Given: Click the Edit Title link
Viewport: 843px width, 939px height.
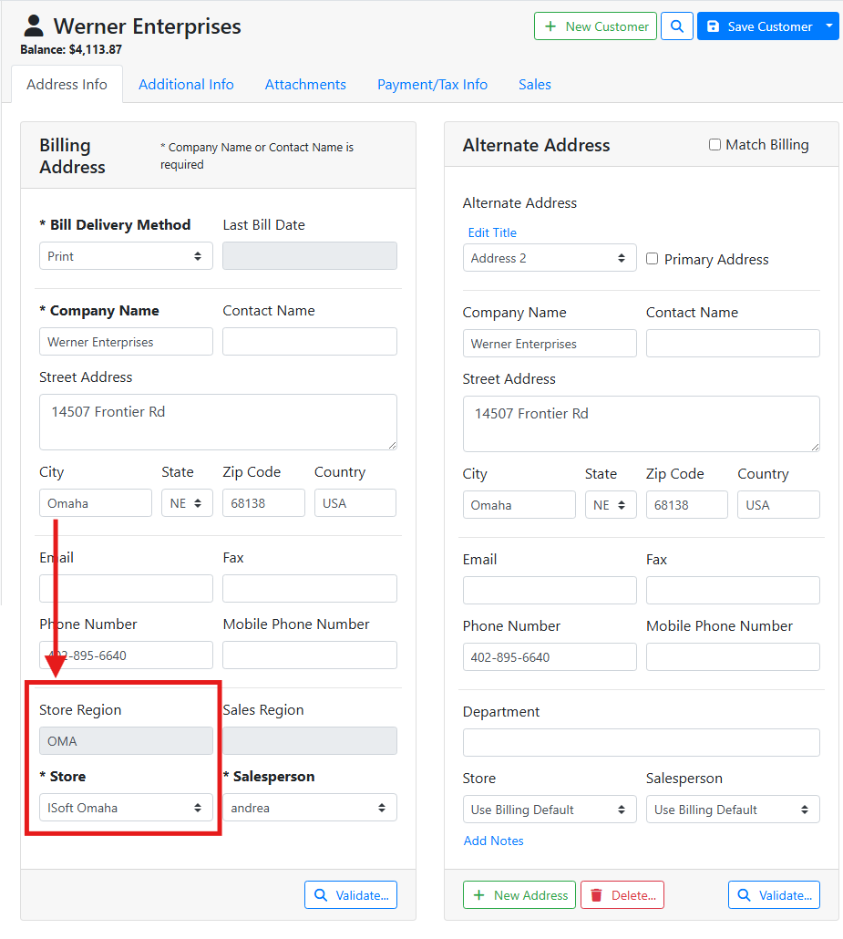Looking at the screenshot, I should (x=492, y=232).
